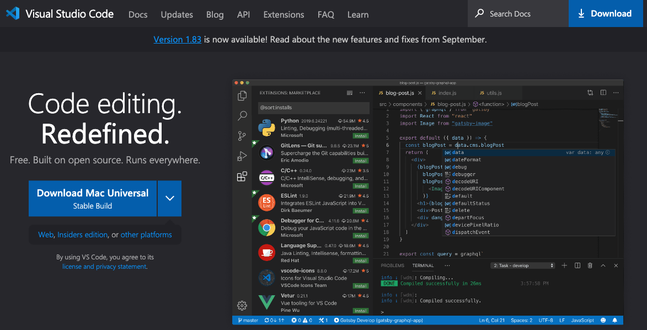Select decodeURIComponent in the suggestion list
The image size is (647, 330).
478,189
